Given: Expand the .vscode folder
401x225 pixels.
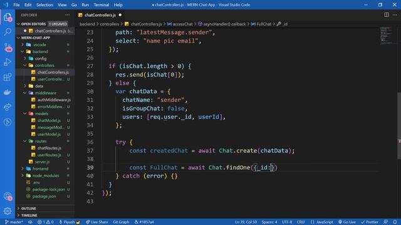Looking at the screenshot, I should pos(44,44).
